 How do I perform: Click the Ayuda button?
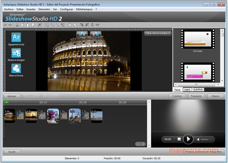coord(12,152)
